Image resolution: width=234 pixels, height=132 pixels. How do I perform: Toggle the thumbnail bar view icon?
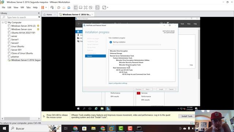click(80, 7)
